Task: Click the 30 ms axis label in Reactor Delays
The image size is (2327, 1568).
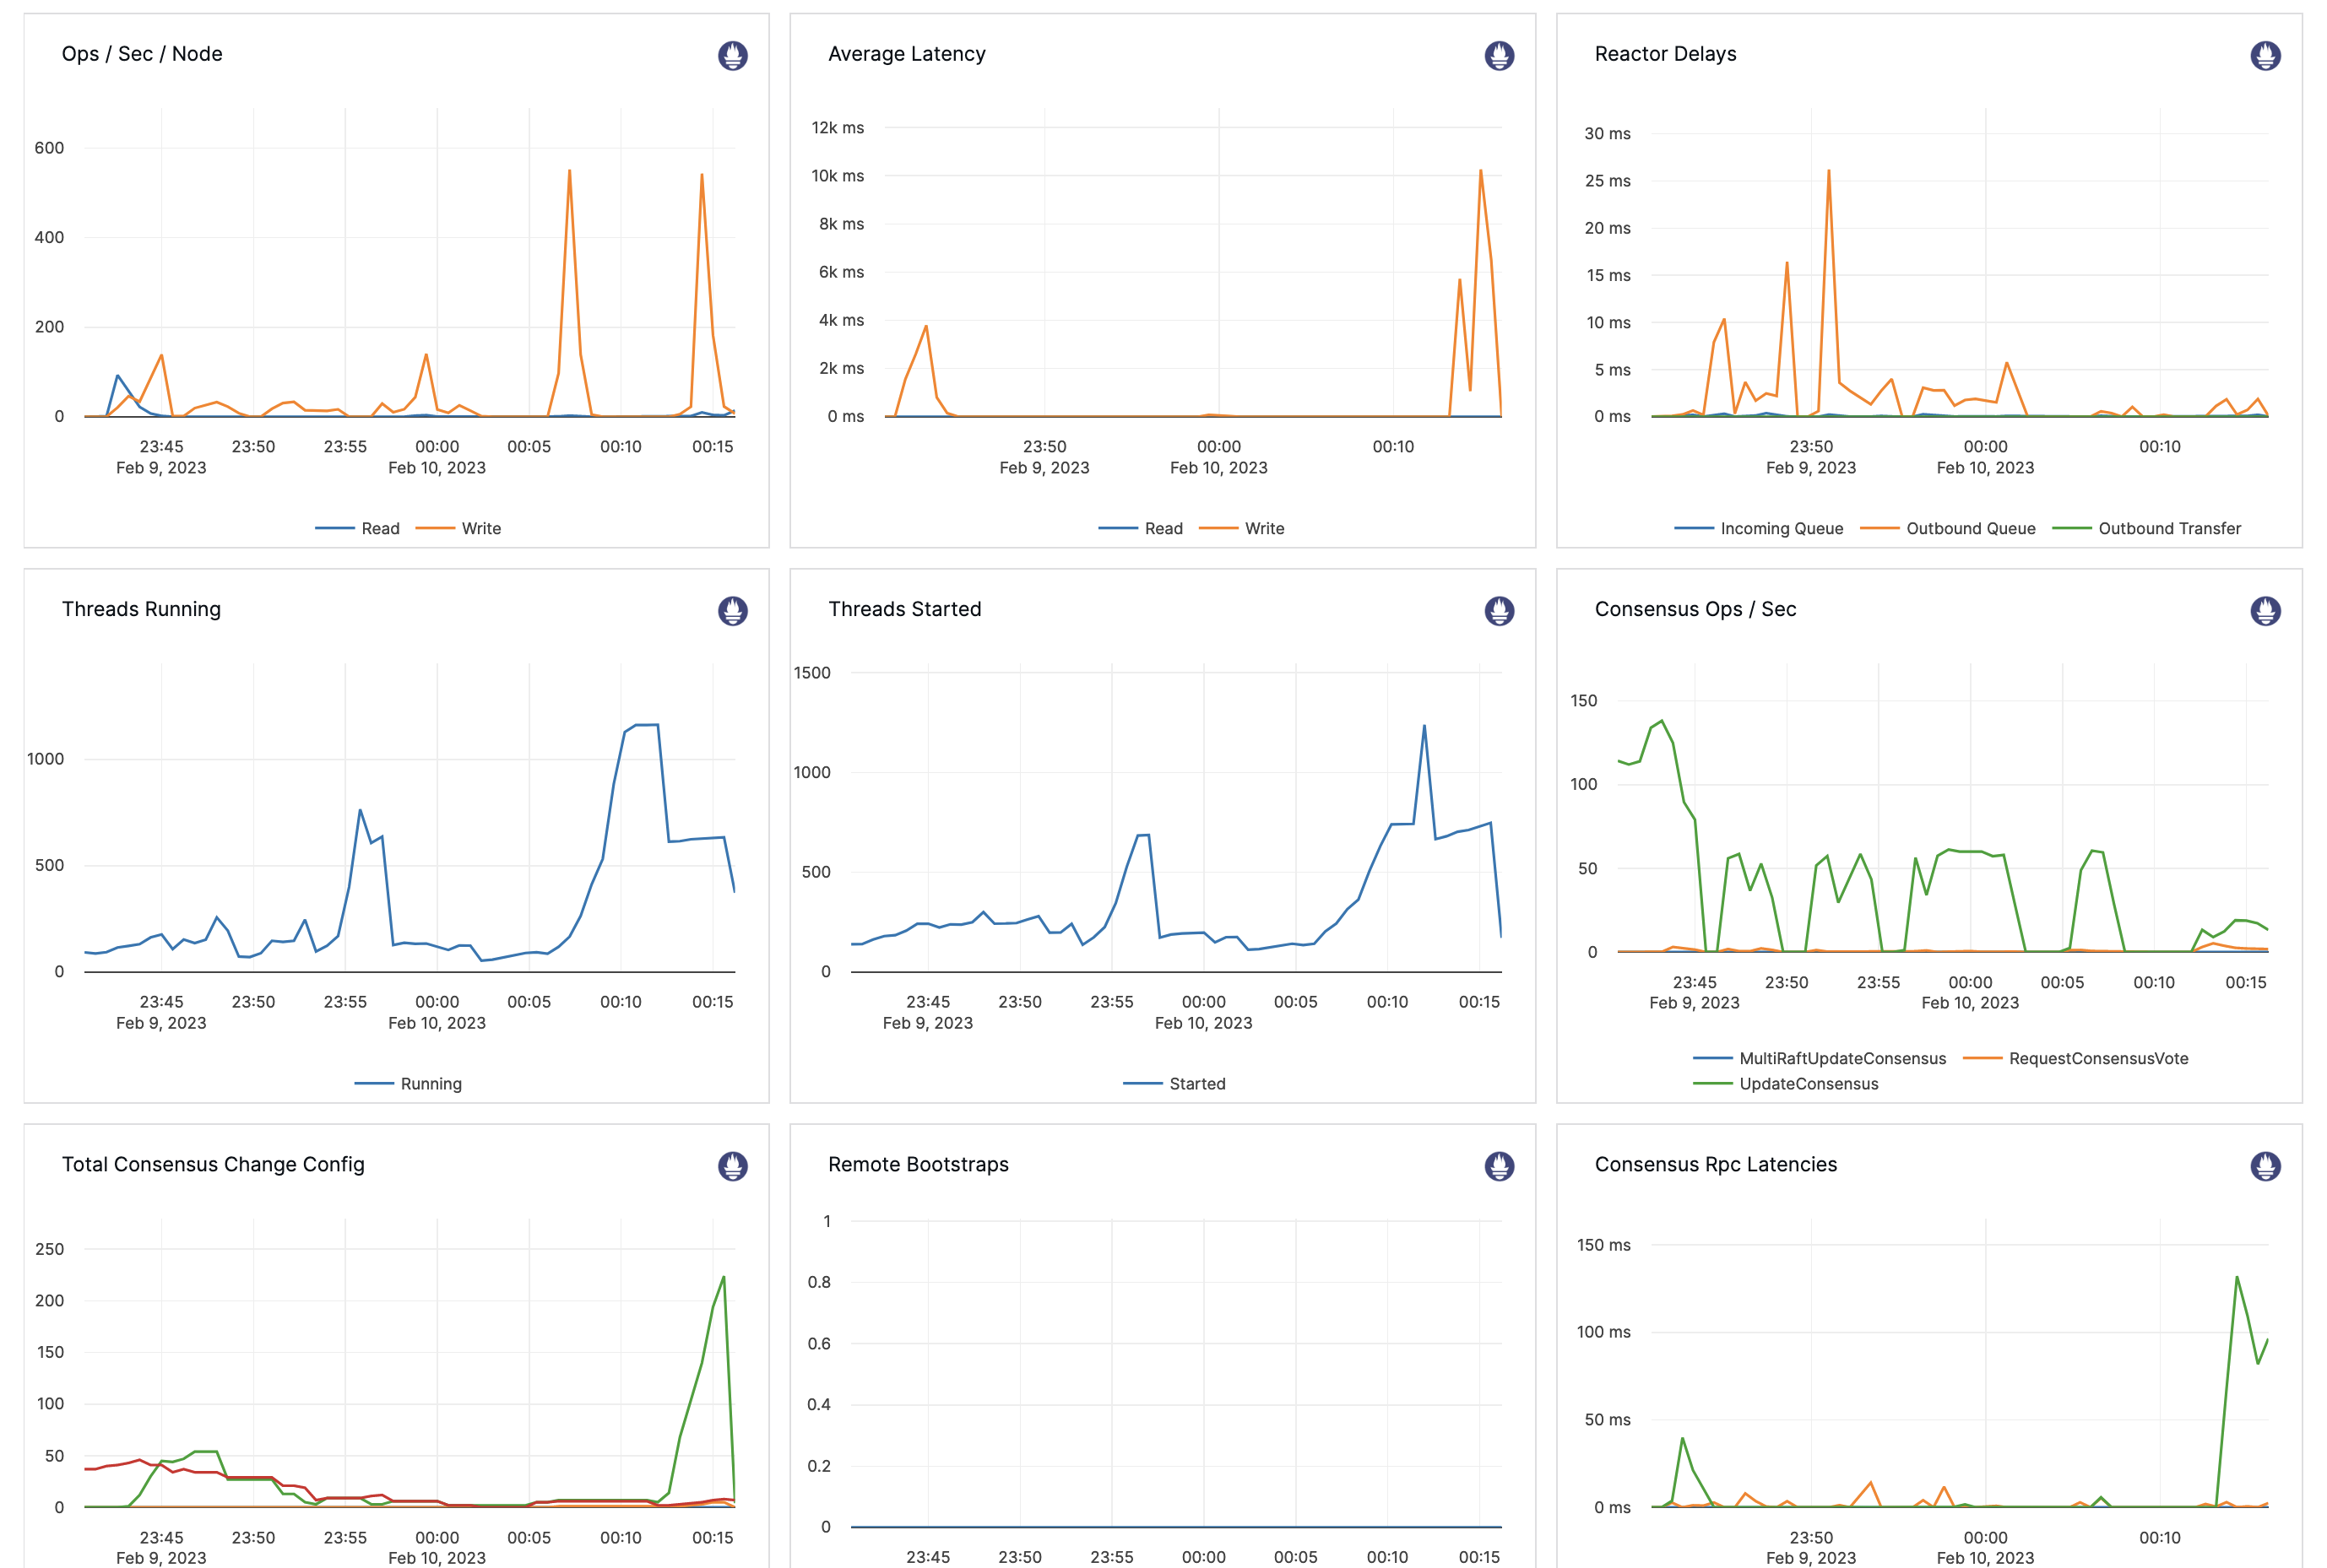Action: 1607,134
